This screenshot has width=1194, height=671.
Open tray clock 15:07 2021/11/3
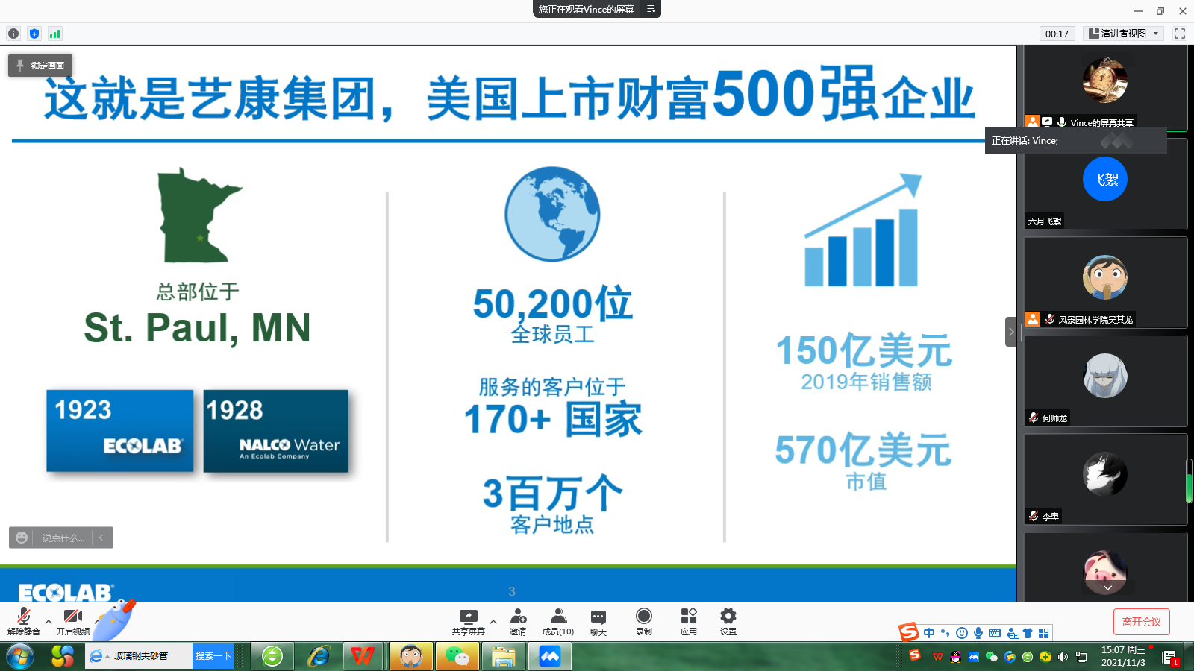[x=1123, y=656]
